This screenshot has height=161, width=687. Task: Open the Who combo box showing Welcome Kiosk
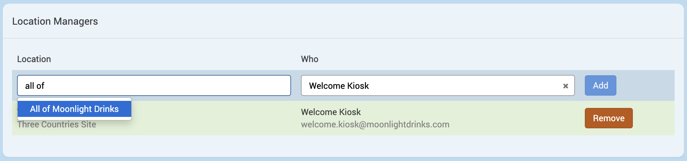[x=433, y=86]
